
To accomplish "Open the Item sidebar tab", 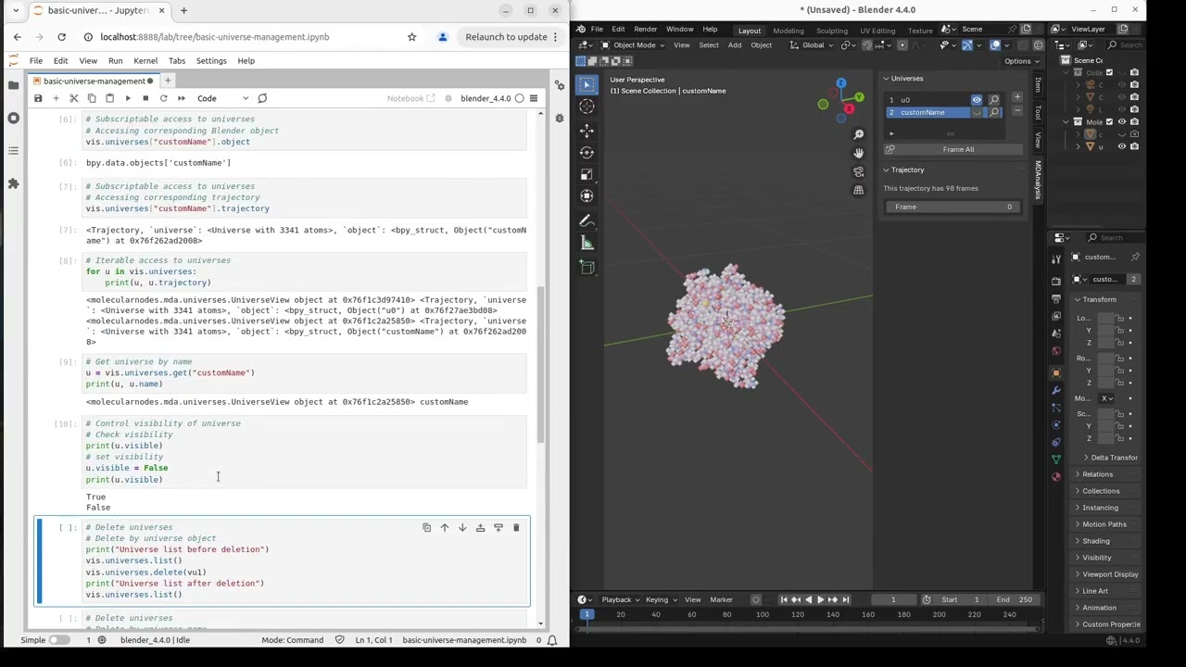I will pos(1038,84).
